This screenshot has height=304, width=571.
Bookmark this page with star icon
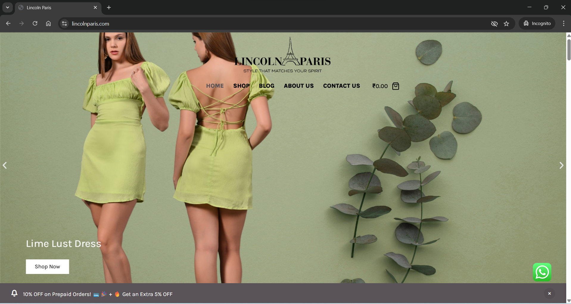(506, 24)
